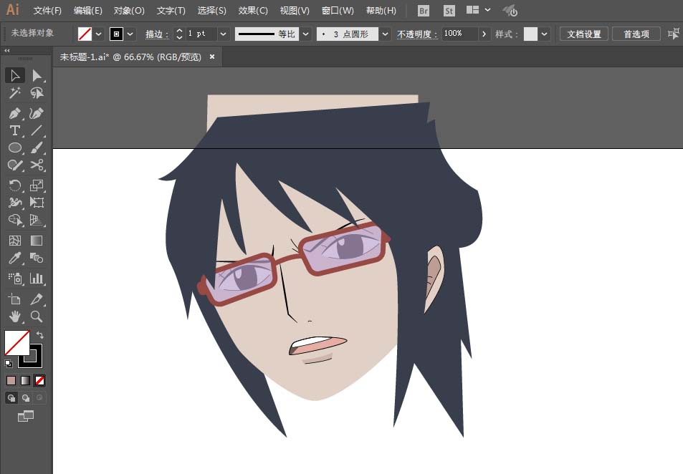683x474 pixels.
Task: Open the 窗口(W) menu
Action: [338, 11]
